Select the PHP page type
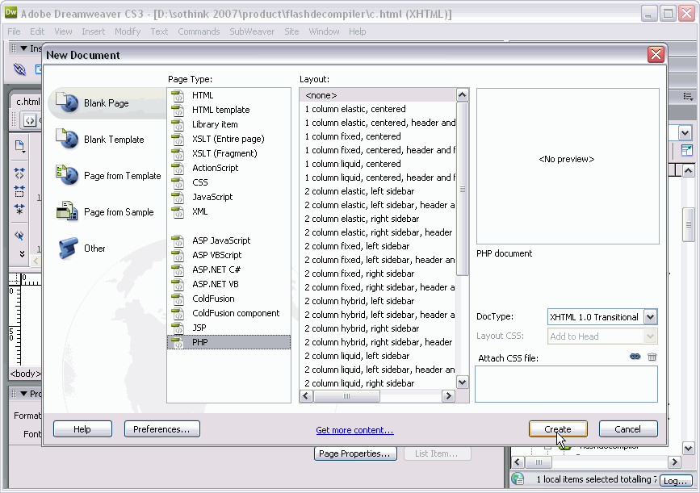This screenshot has width=700, height=493. pyautogui.click(x=228, y=342)
